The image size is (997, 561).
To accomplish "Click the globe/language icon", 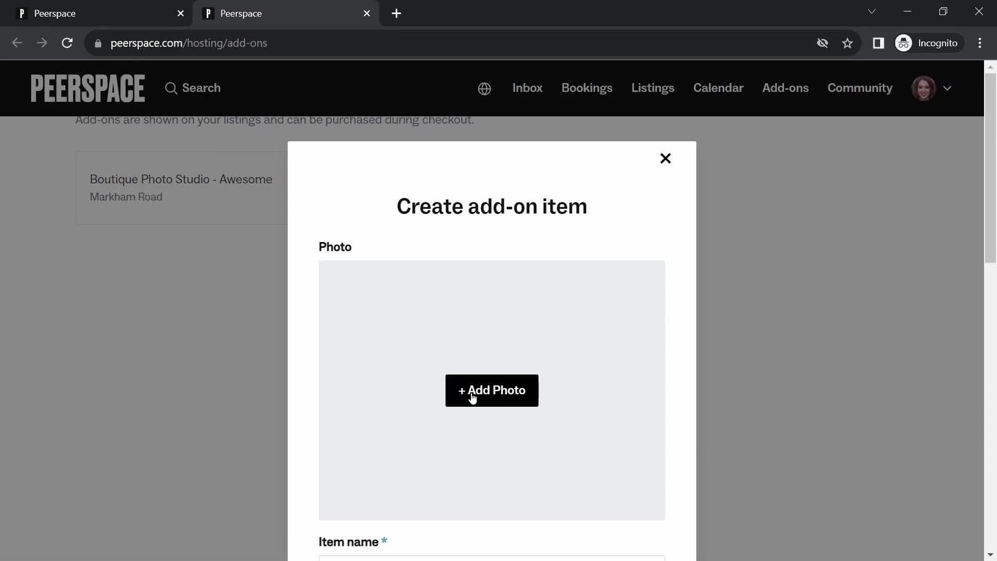I will 484,88.
